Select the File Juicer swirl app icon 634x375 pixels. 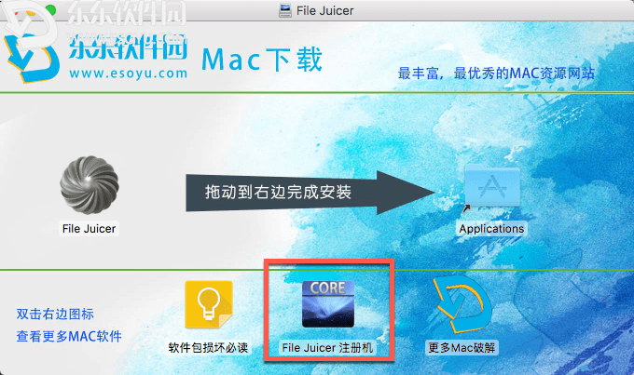(90, 185)
